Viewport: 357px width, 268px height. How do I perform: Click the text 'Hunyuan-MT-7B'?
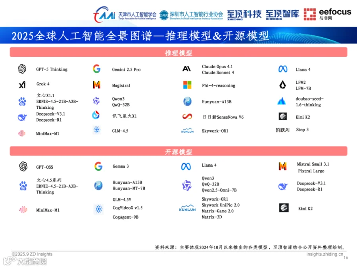pyautogui.click(x=129, y=188)
